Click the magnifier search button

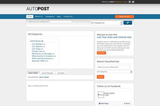click(128, 23)
